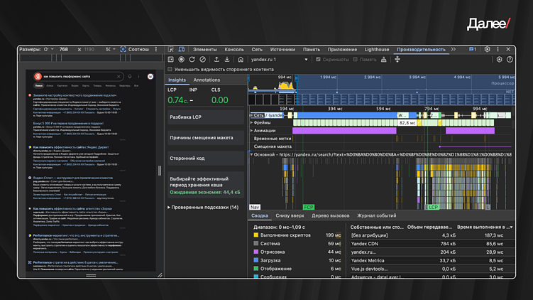This screenshot has width=533, height=300.
Task: Start recording a performance profile
Action: [182, 60]
